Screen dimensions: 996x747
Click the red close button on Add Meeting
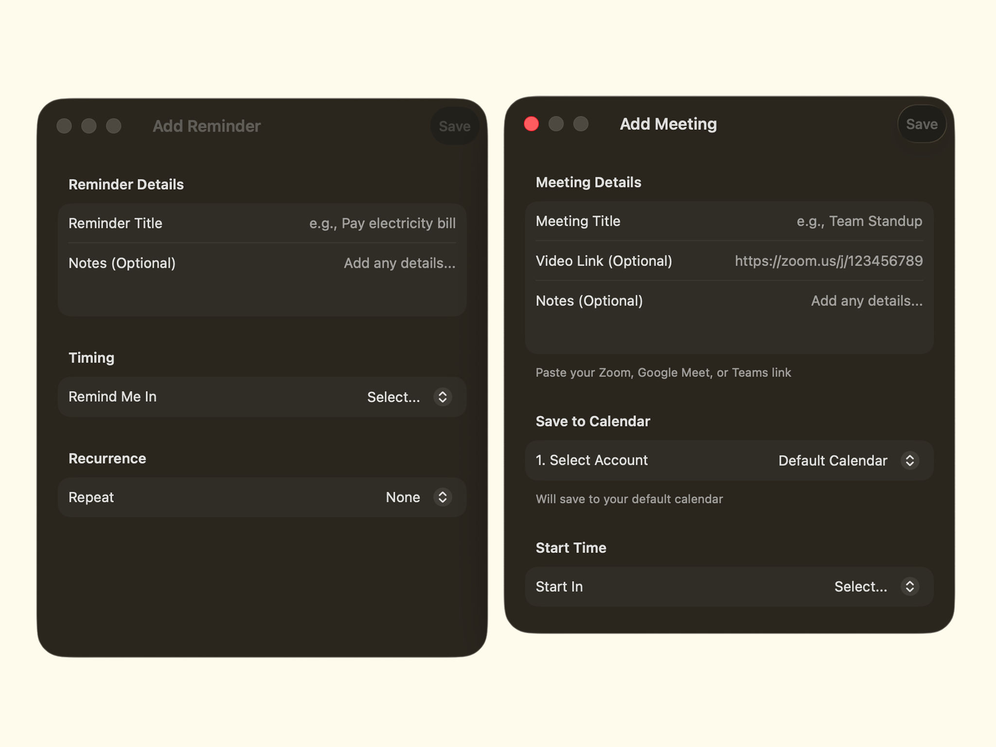click(x=532, y=124)
